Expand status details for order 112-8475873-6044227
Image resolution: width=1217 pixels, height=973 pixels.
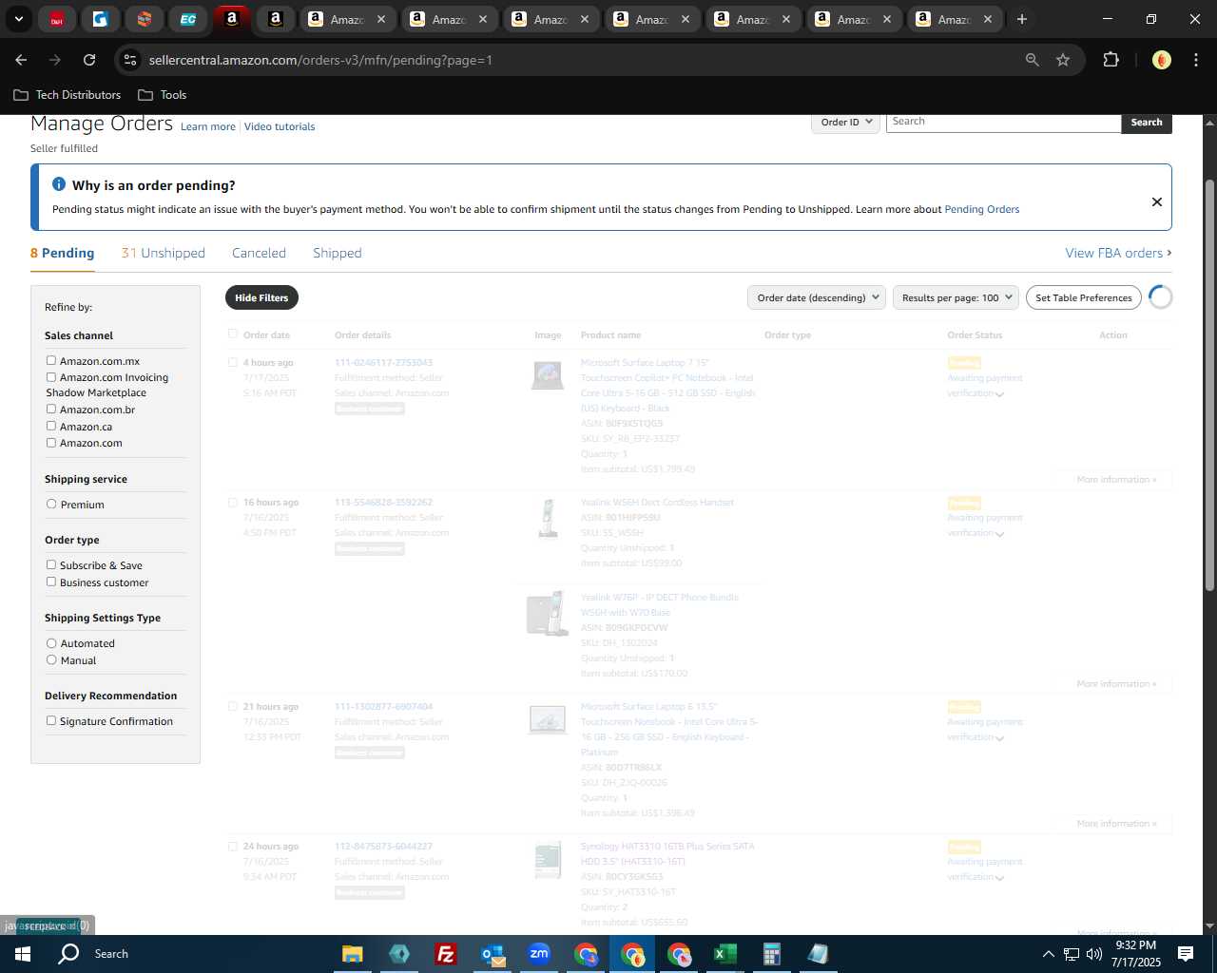(999, 878)
